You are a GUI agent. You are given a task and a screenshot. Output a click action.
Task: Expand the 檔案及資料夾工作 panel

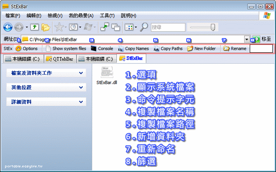pyautogui.click(x=46, y=73)
